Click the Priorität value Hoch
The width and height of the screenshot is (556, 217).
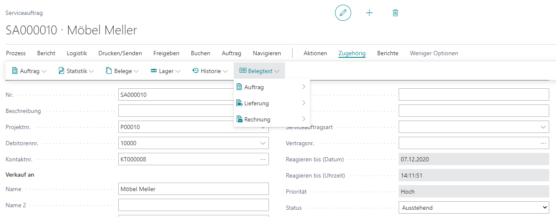coord(474,192)
